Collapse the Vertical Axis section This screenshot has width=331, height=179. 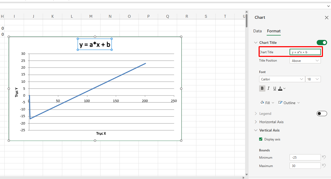(x=256, y=130)
